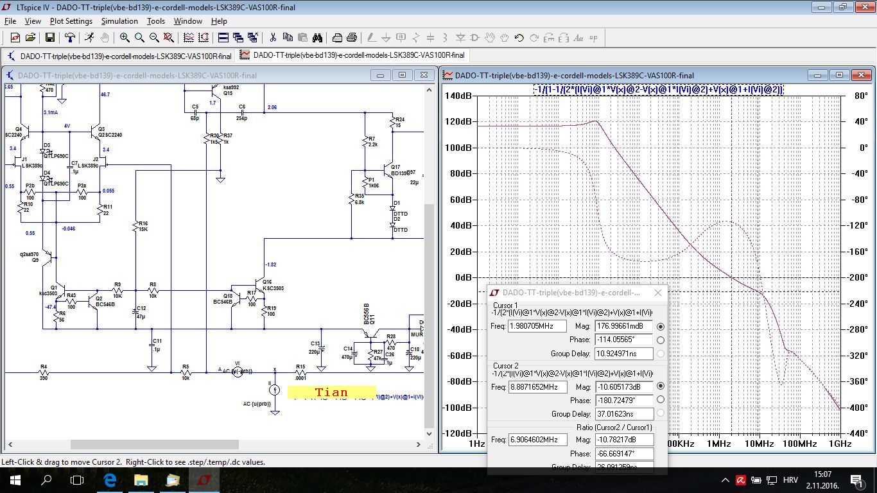This screenshot has height=493, width=877.
Task: Open the HRV language indicator in tray
Action: 790,480
